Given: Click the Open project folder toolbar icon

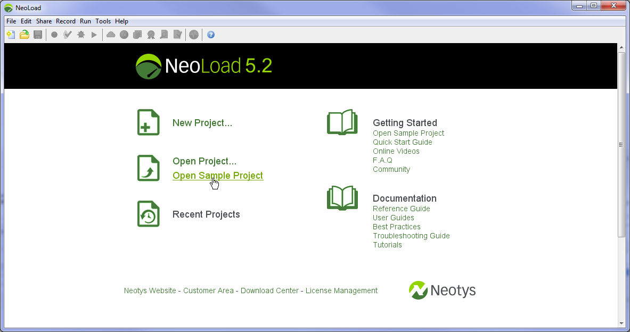Looking at the screenshot, I should pos(24,35).
